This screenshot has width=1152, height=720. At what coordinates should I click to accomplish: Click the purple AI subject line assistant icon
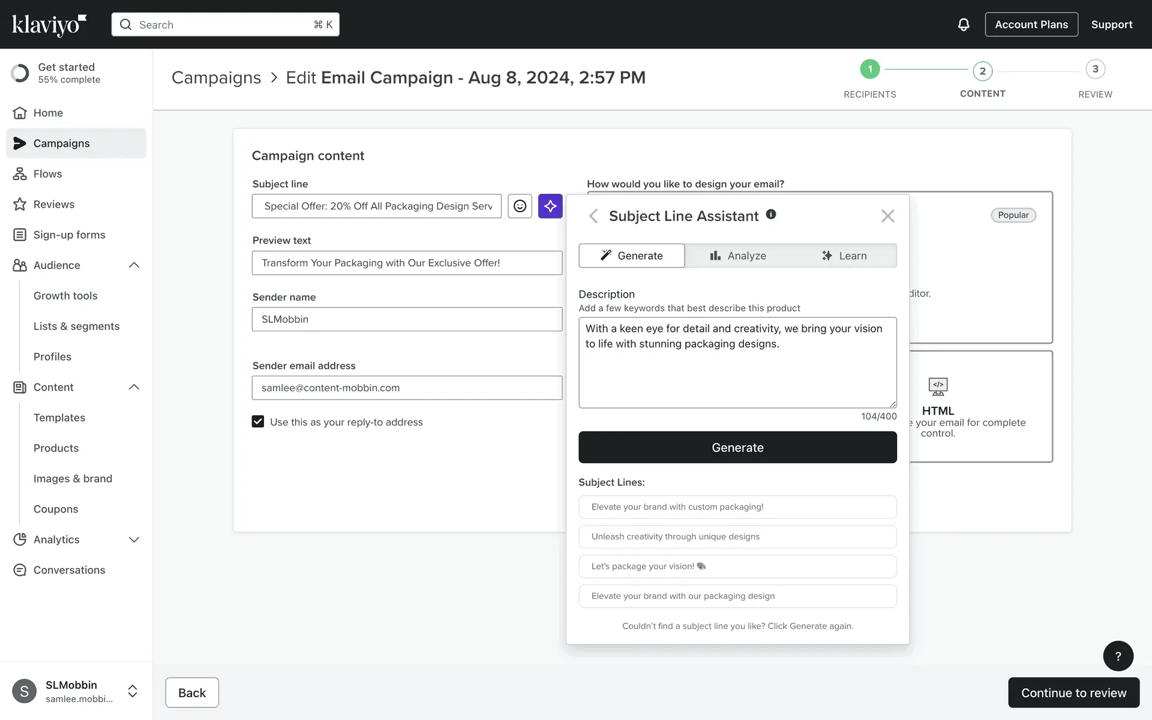click(x=550, y=206)
